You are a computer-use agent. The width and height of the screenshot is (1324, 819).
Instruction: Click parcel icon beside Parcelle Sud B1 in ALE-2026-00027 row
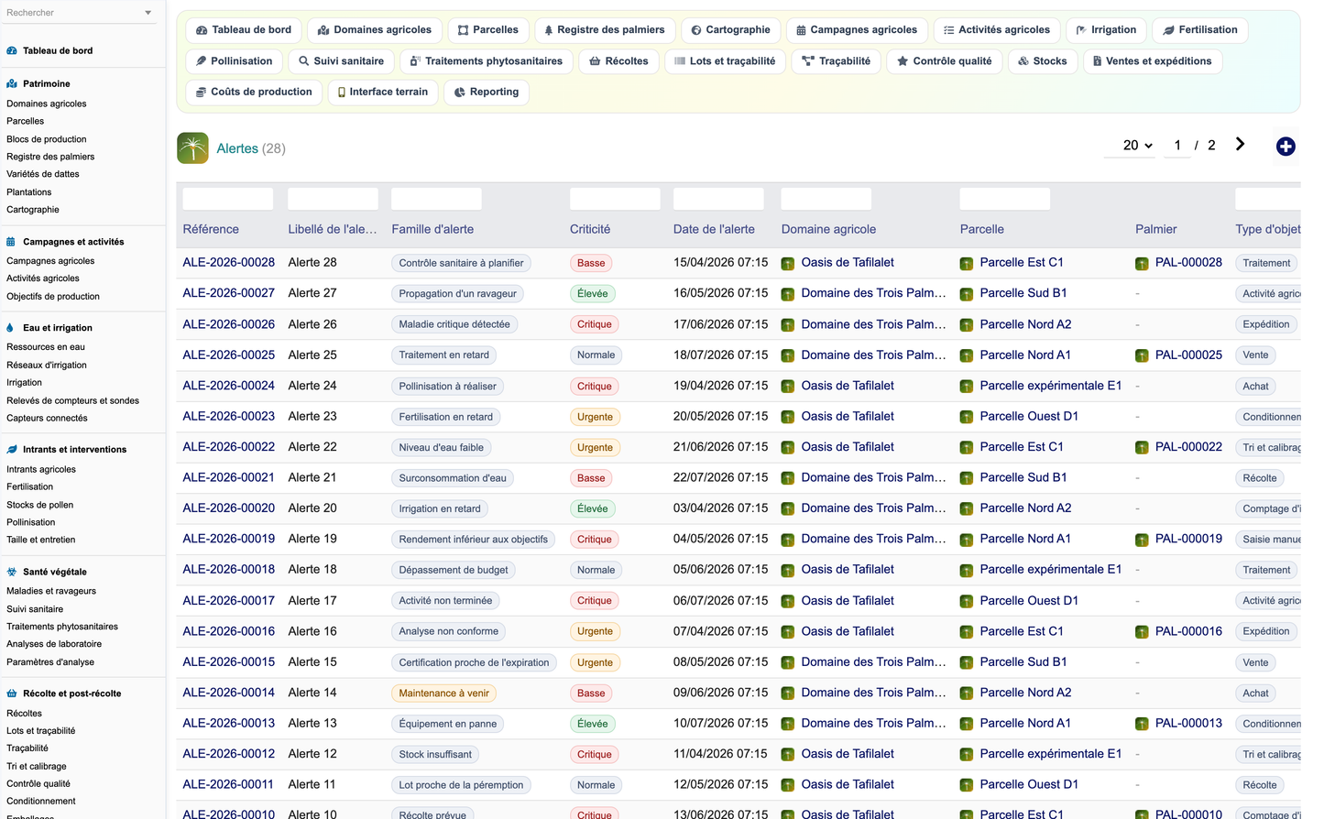[x=967, y=294]
